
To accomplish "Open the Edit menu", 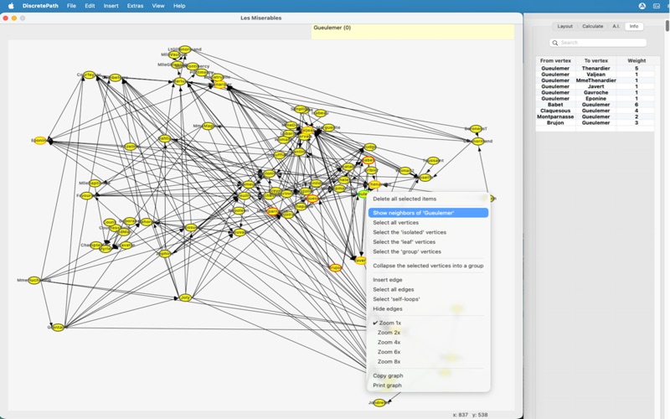I will (90, 6).
